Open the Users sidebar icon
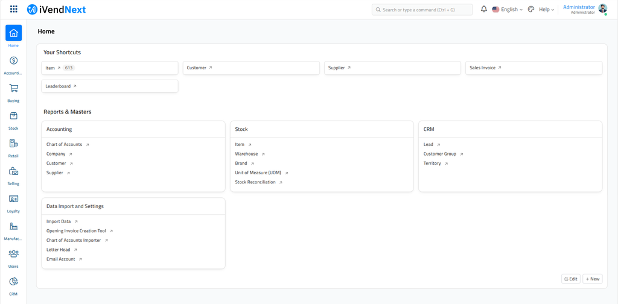This screenshot has height=304, width=618. pyautogui.click(x=13, y=255)
